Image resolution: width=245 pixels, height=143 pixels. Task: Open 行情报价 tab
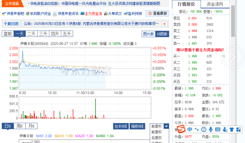click(x=186, y=4)
